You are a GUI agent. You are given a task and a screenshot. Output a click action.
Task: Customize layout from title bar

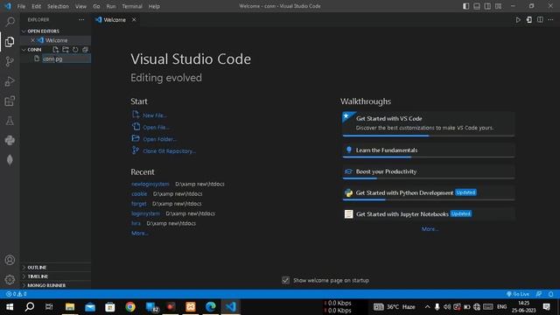[498, 6]
